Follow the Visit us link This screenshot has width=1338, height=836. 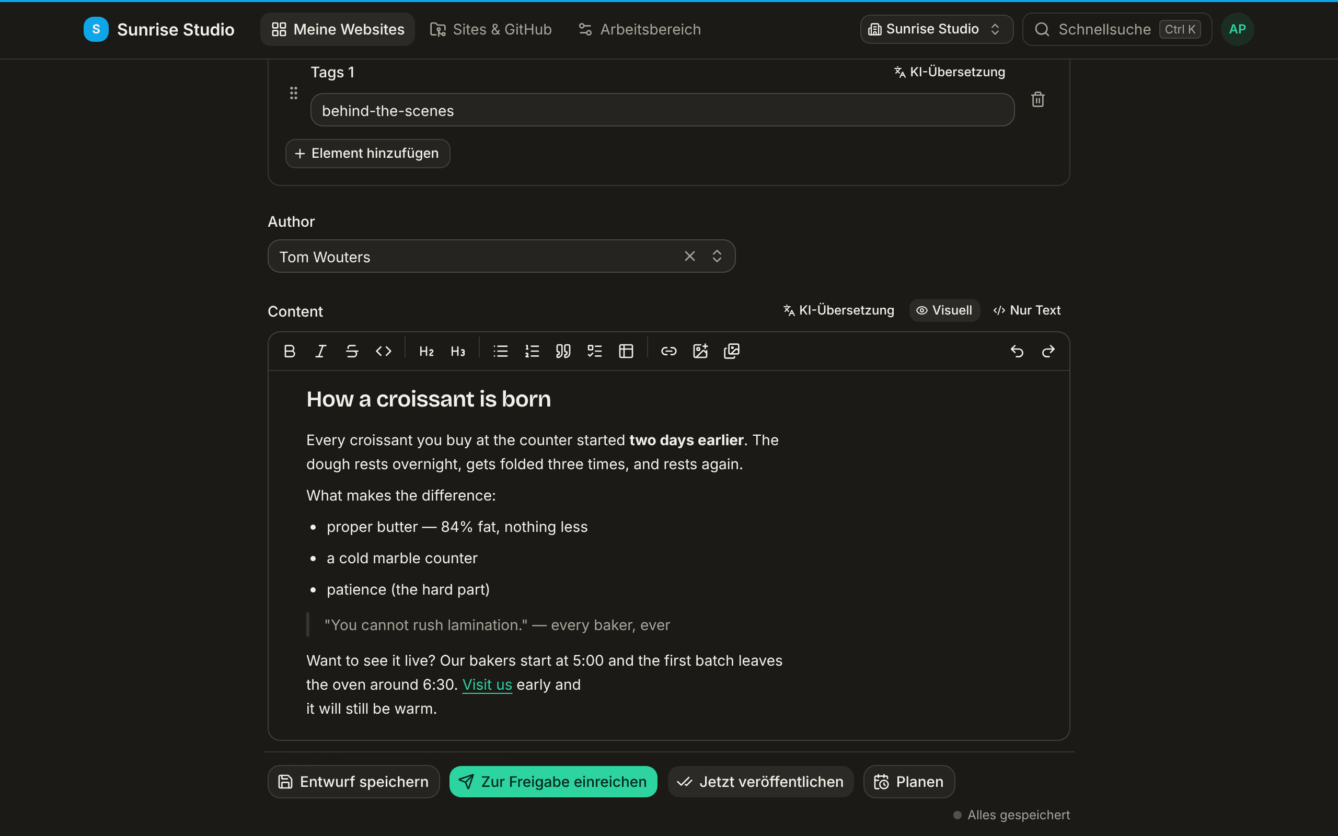[x=487, y=684]
